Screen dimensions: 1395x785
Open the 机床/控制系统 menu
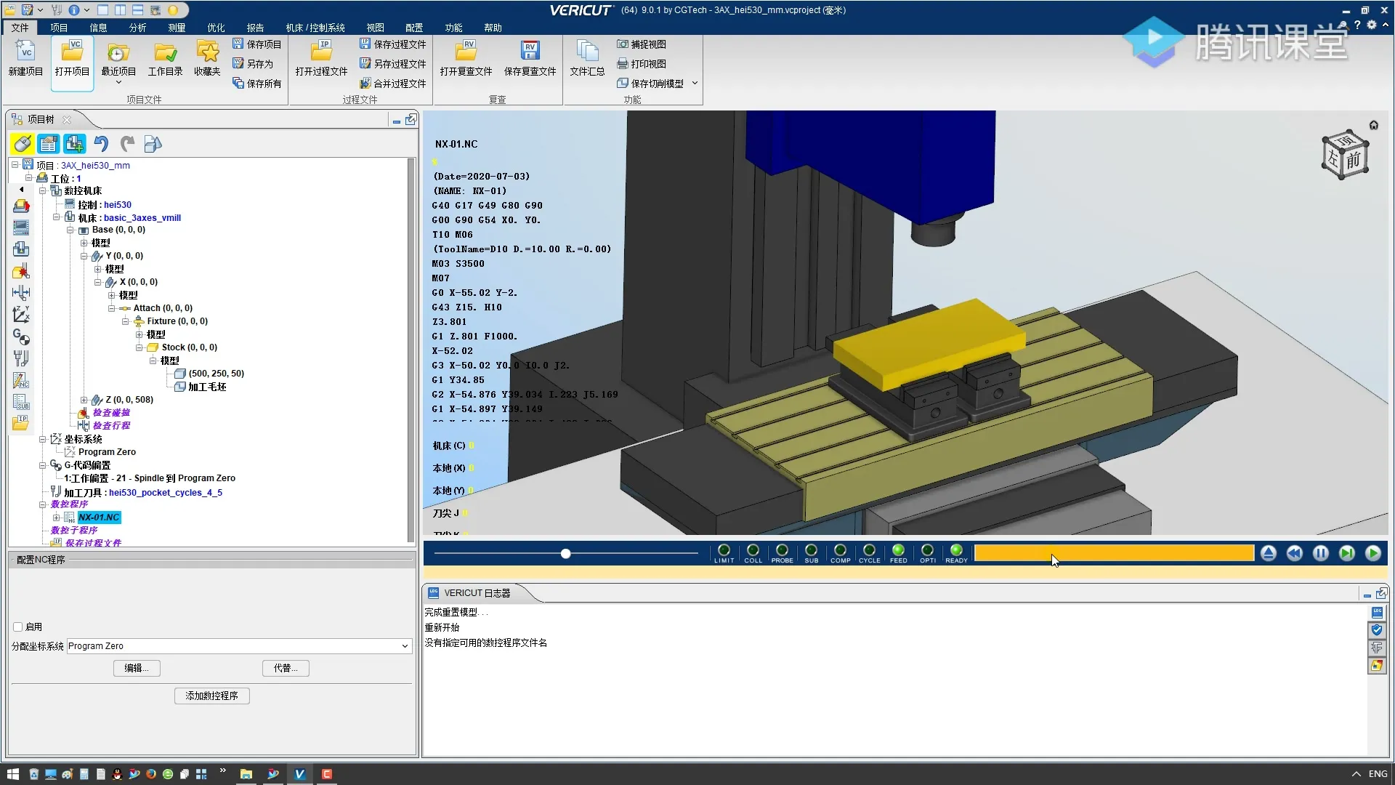click(x=315, y=28)
